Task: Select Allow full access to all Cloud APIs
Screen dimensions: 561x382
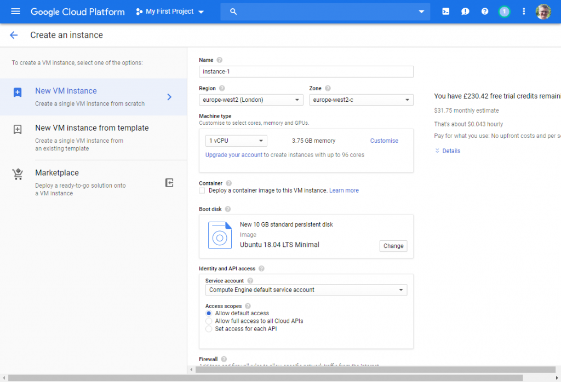Action: click(x=209, y=321)
